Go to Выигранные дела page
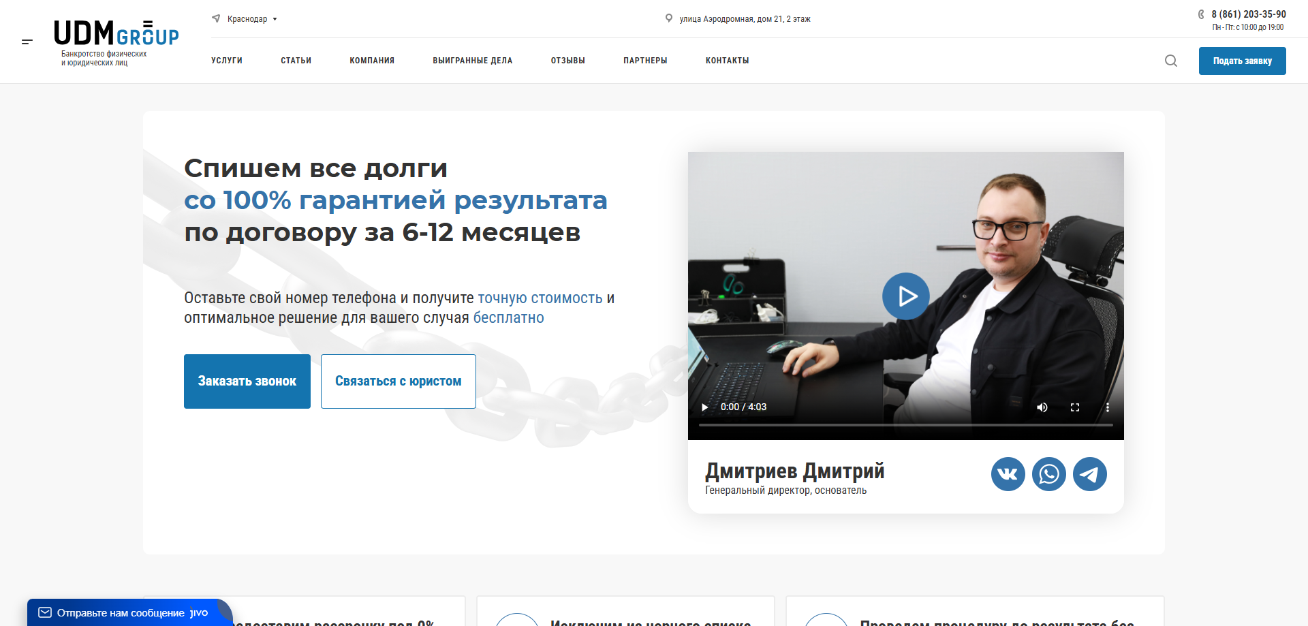Screen dimensions: 1308x626 473,61
